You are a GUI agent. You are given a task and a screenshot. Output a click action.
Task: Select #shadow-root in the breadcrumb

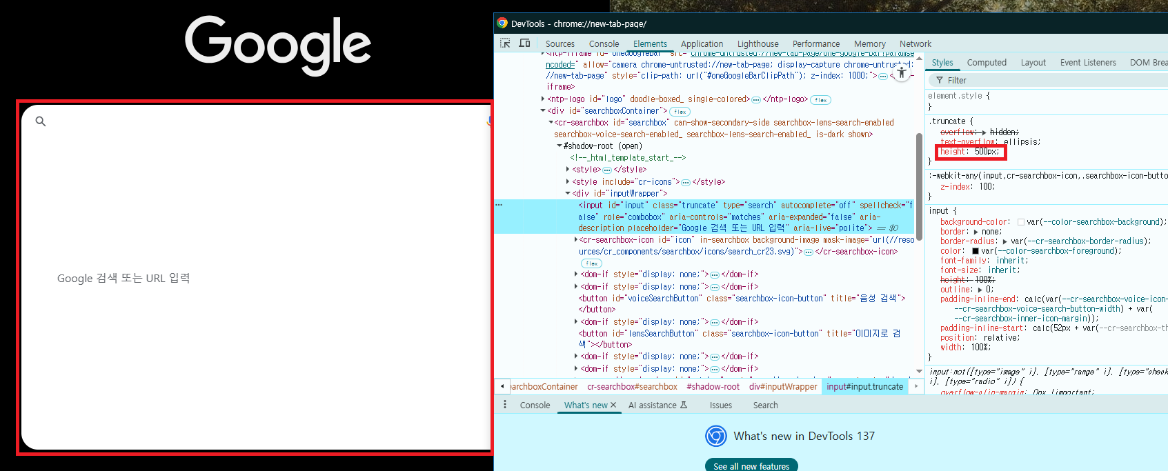point(713,387)
